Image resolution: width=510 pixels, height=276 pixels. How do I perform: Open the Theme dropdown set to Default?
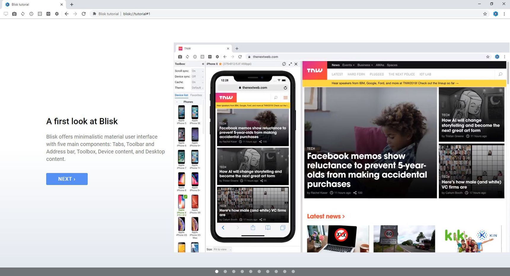click(197, 88)
